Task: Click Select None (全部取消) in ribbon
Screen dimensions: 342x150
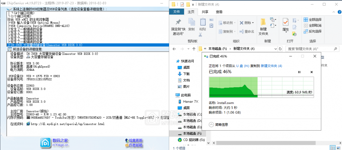Action: pyautogui.click(x=312, y=25)
